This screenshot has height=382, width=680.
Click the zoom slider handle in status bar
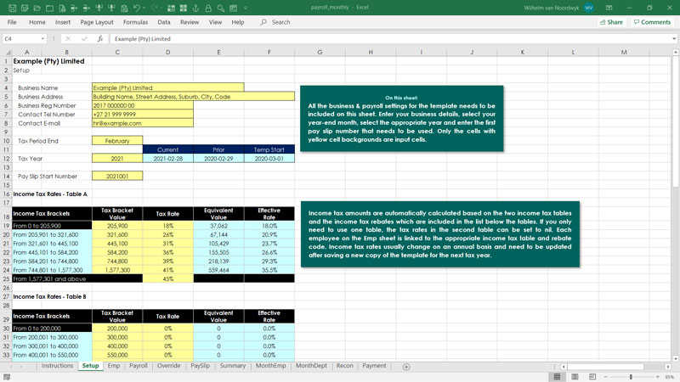click(x=631, y=377)
